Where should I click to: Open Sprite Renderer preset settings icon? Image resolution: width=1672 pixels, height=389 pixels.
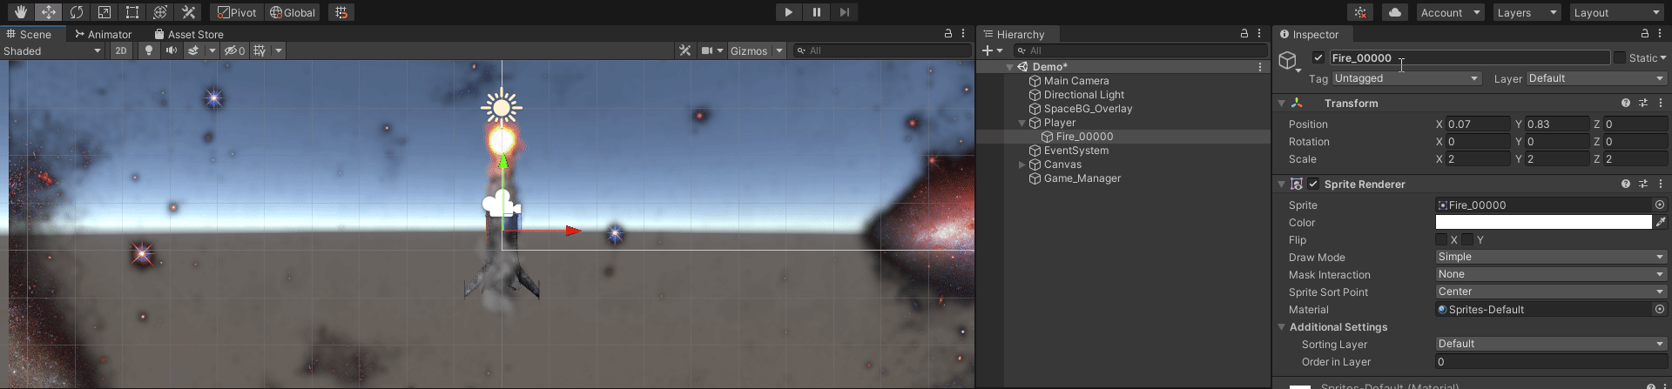tap(1643, 184)
